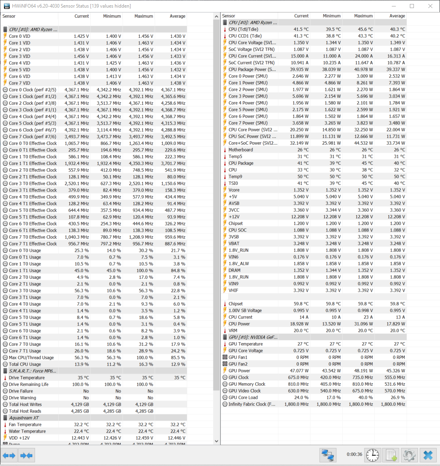
Task: Click the left panel Current column header
Action: 74,16
